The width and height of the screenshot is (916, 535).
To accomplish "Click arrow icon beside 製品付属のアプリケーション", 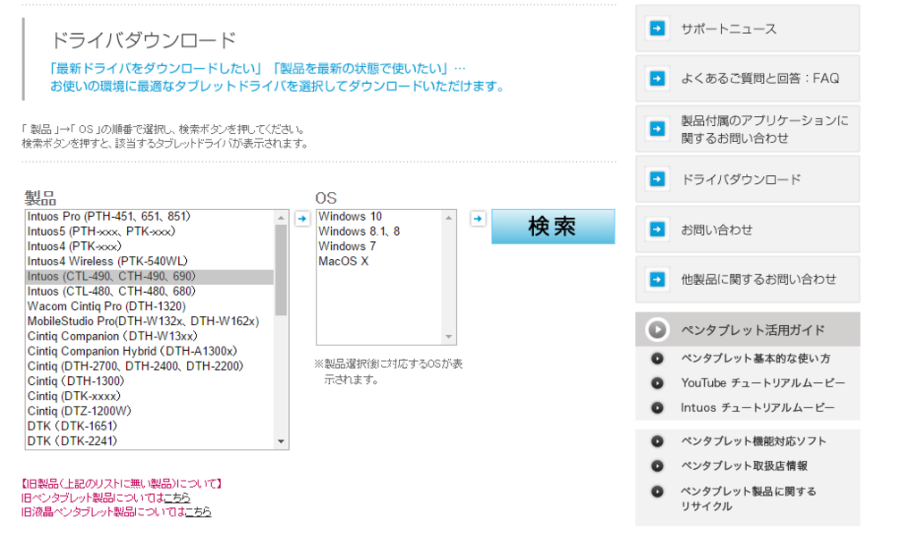I will coord(657,129).
